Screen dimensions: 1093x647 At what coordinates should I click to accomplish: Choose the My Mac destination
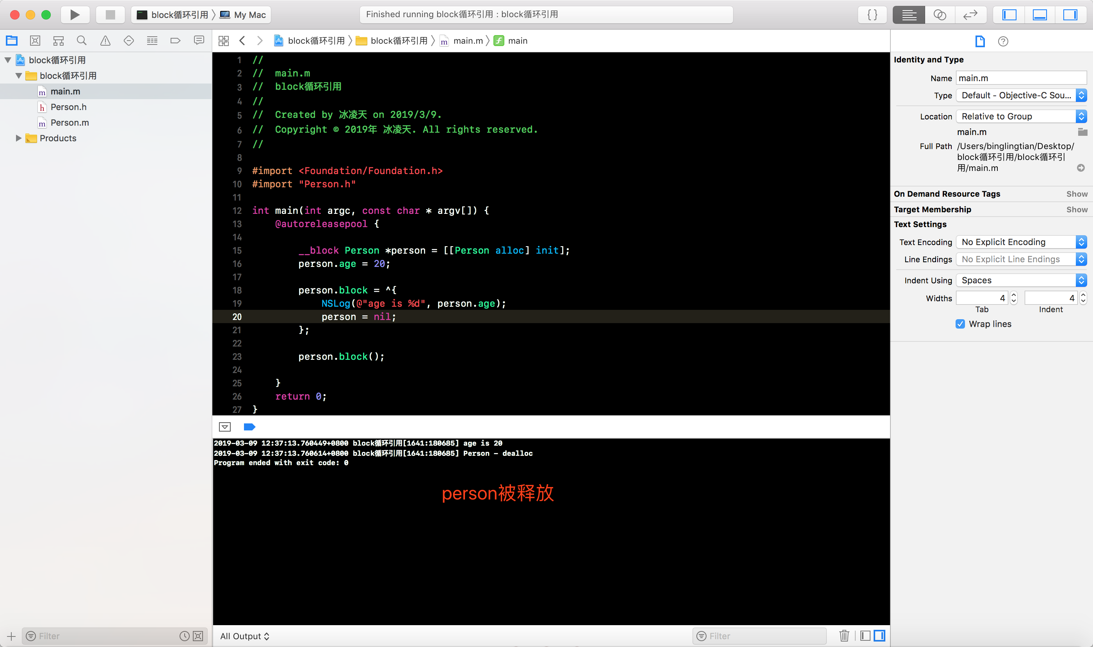[x=243, y=15]
